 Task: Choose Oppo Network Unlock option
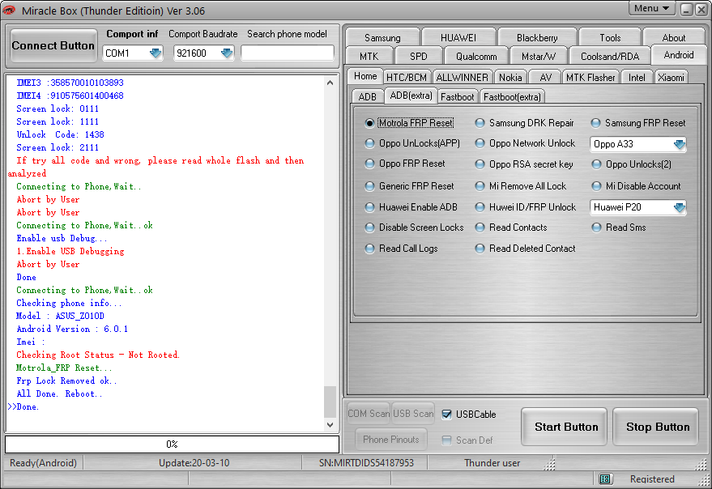click(525, 143)
